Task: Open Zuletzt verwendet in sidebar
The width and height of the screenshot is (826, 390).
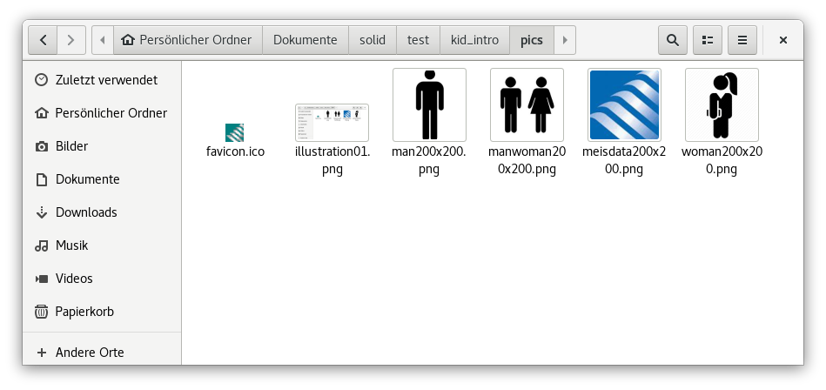Action: 105,80
